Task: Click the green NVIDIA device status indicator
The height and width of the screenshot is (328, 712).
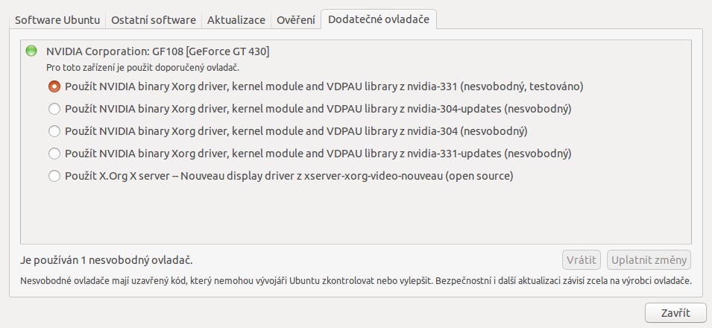Action: 31,51
